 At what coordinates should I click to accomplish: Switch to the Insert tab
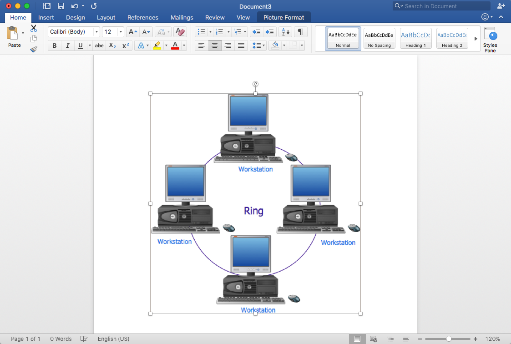[x=46, y=17]
